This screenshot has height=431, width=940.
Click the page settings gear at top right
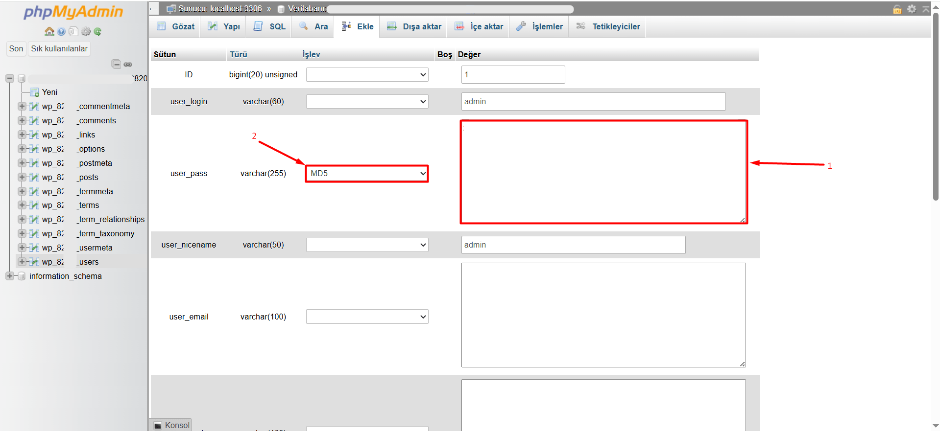(912, 9)
